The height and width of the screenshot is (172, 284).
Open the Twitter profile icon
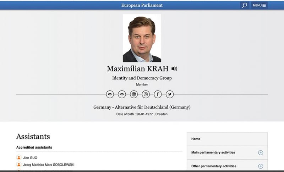(170, 94)
